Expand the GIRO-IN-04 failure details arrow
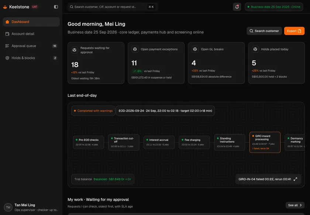The image size is (310, 215). [295, 179]
